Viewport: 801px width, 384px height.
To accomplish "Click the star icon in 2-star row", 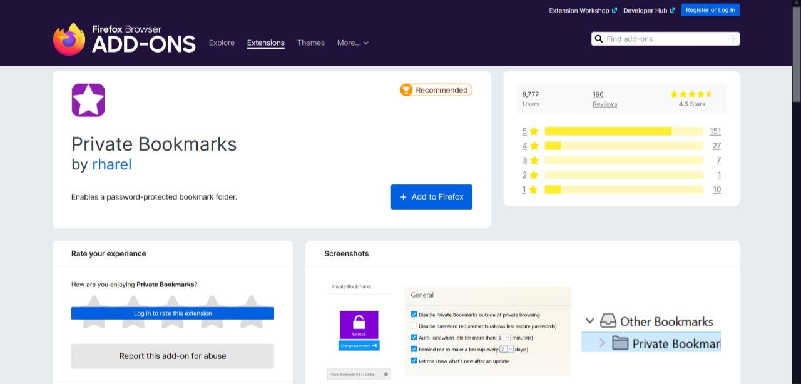I will tap(534, 175).
